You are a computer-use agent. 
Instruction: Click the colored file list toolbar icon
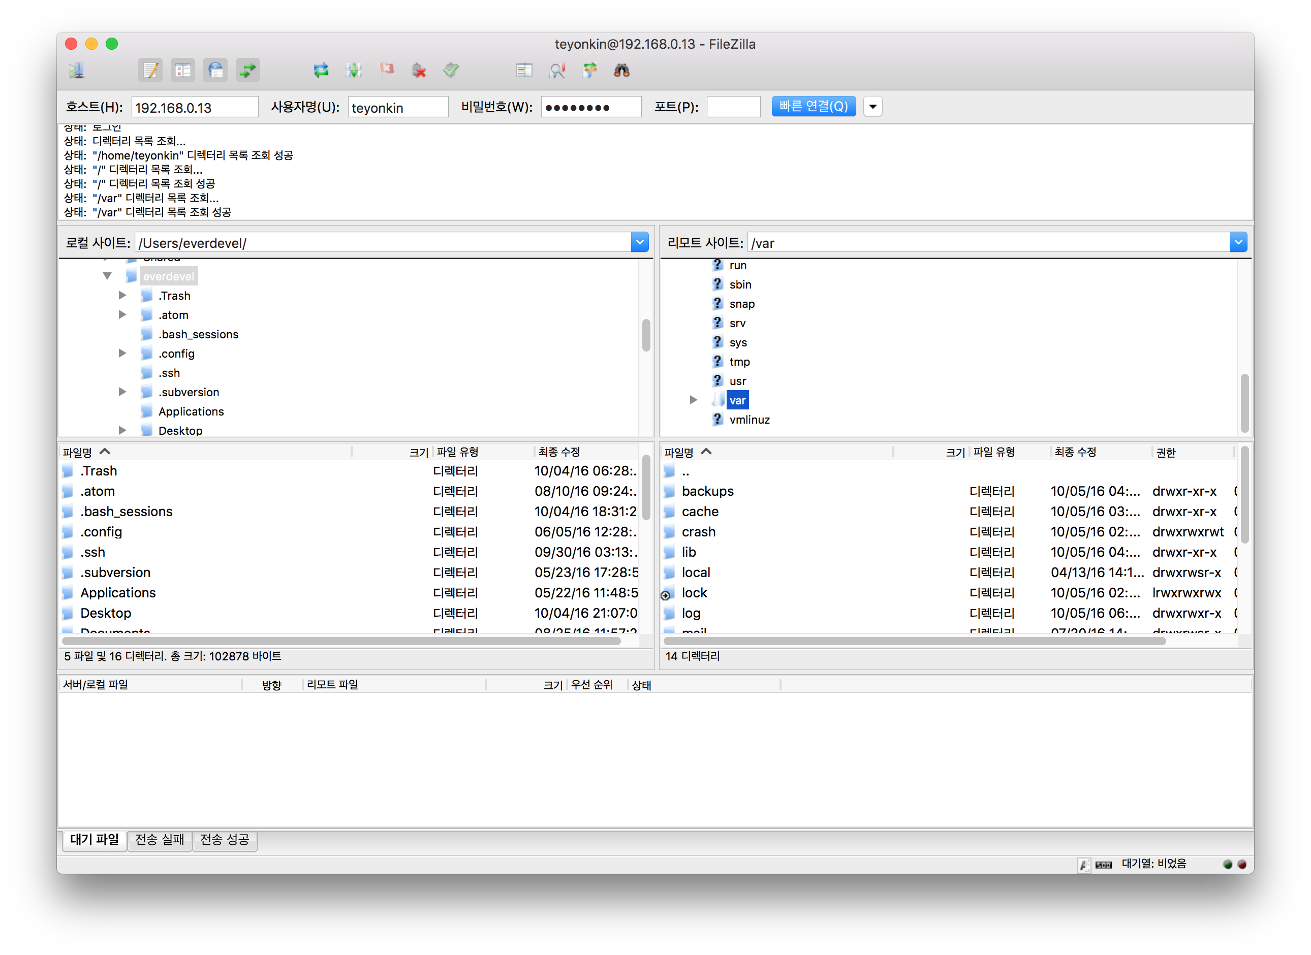point(524,71)
